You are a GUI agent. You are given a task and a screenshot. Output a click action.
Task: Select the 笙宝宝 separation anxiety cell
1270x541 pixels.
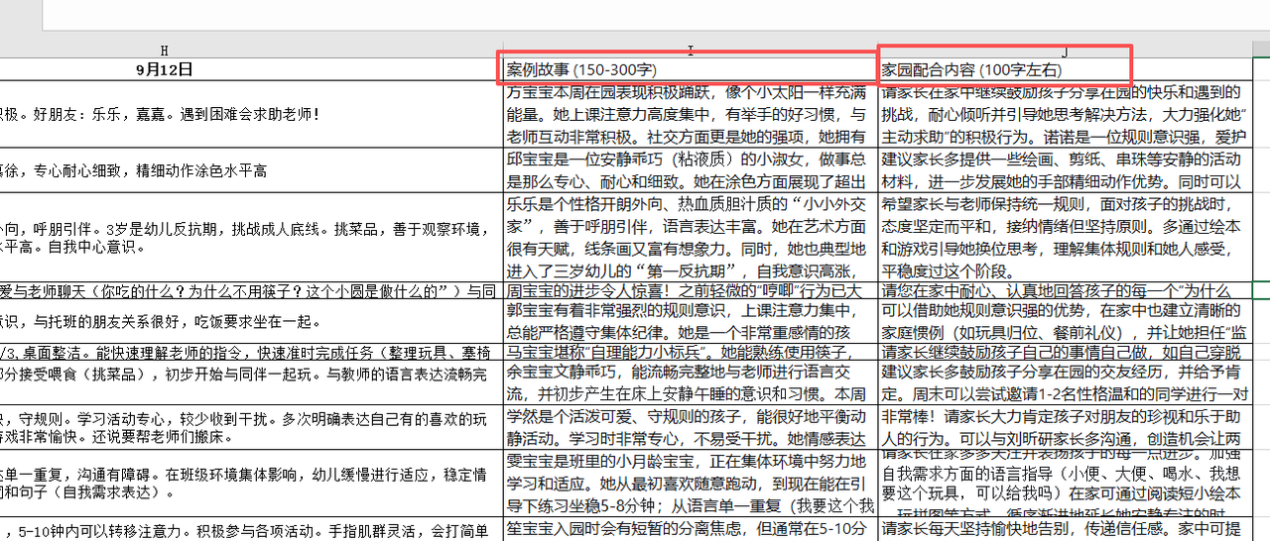691,529
